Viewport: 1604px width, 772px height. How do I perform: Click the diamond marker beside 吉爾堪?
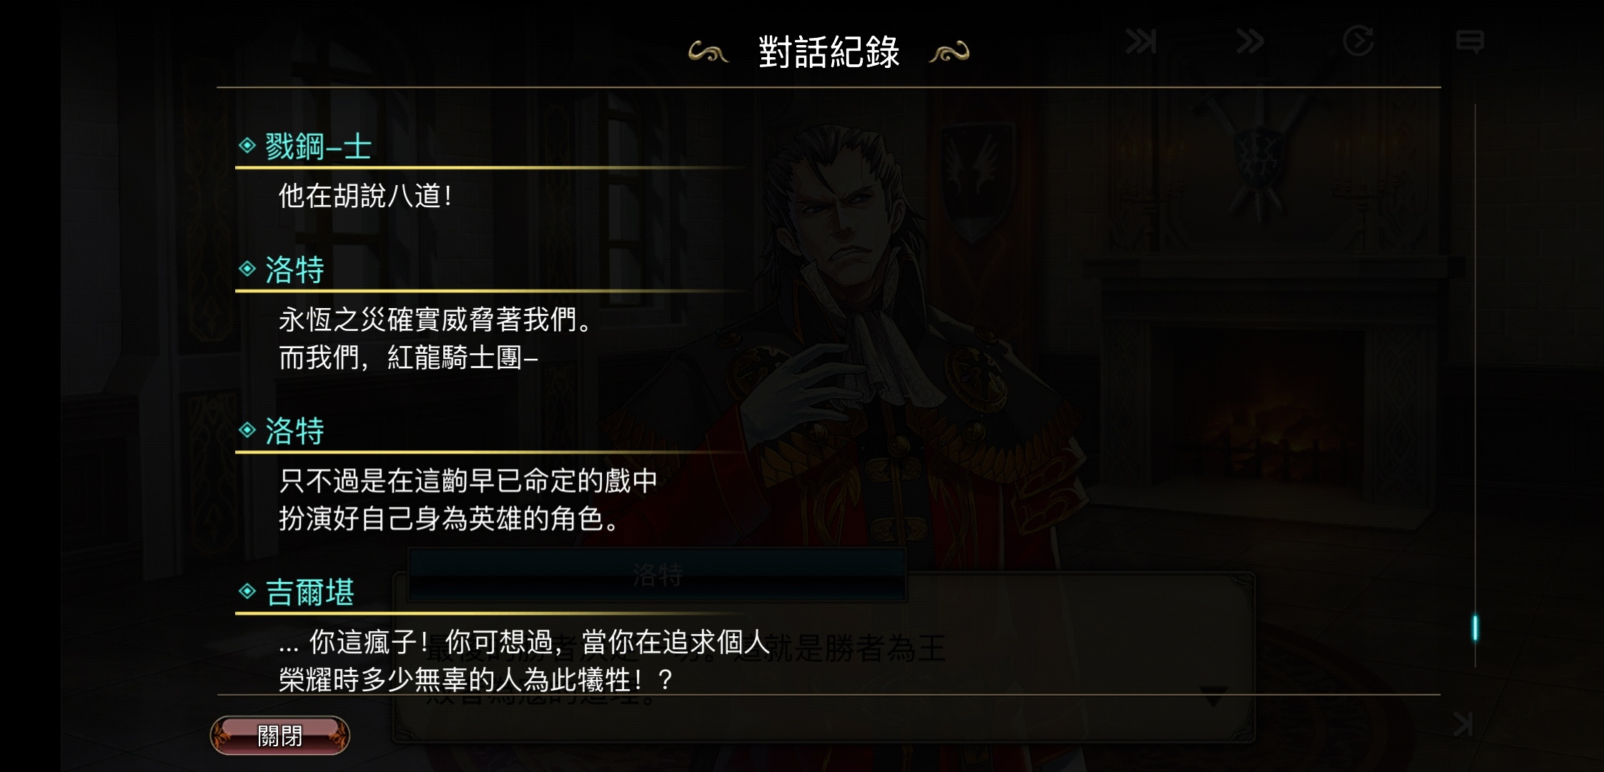click(x=247, y=591)
